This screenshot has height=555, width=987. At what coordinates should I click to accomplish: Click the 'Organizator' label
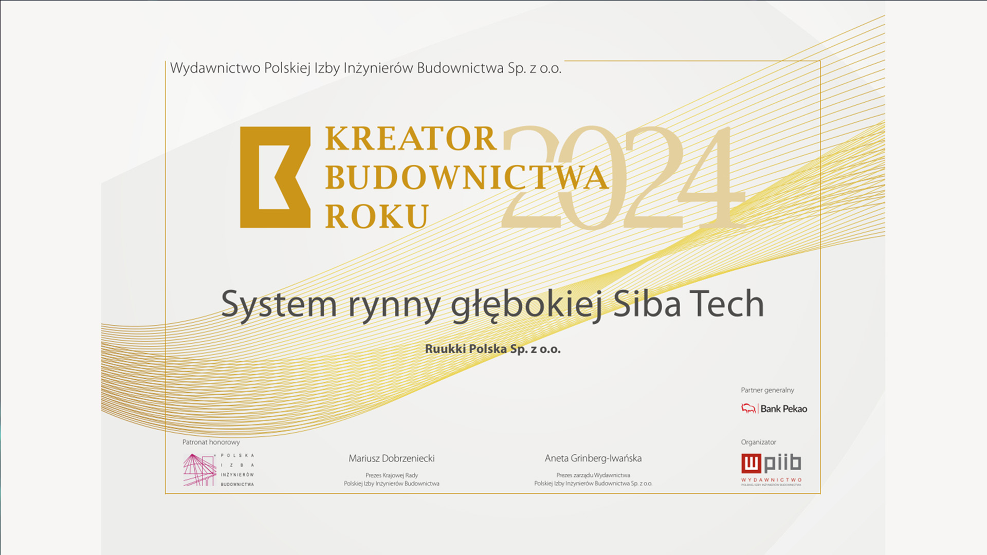click(758, 442)
